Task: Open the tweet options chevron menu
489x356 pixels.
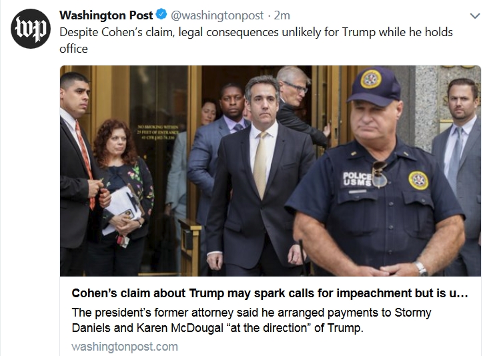Action: tap(475, 16)
